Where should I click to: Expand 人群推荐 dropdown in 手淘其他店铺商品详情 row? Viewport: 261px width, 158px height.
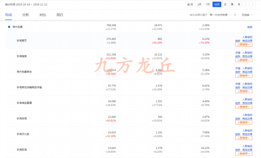click(x=244, y=91)
